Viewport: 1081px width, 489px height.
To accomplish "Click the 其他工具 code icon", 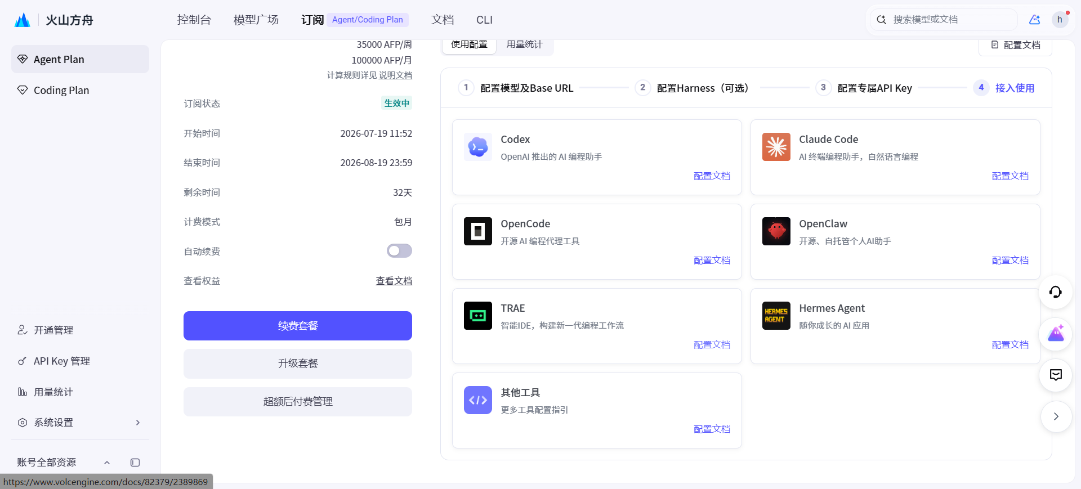I will [x=478, y=400].
